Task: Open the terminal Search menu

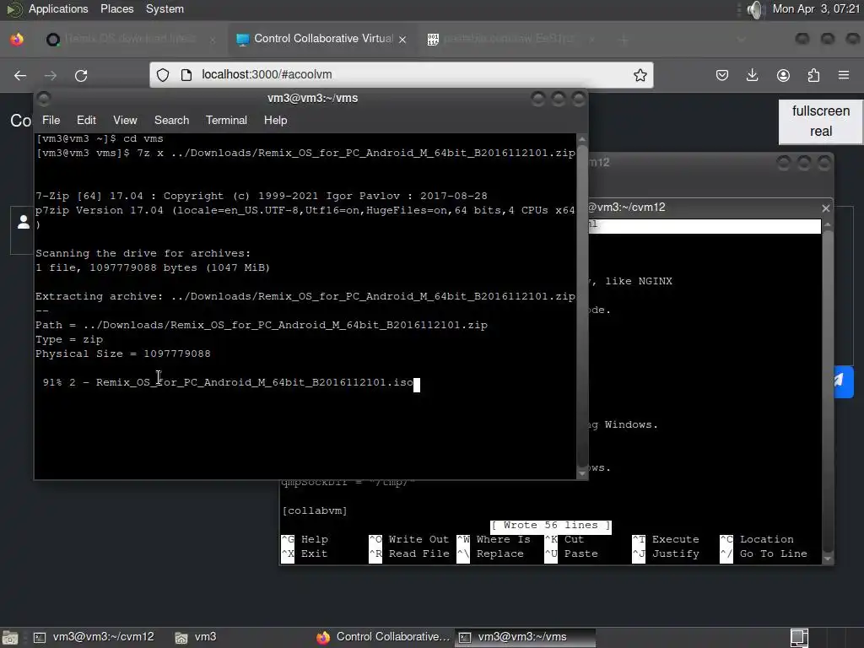Action: tap(171, 120)
